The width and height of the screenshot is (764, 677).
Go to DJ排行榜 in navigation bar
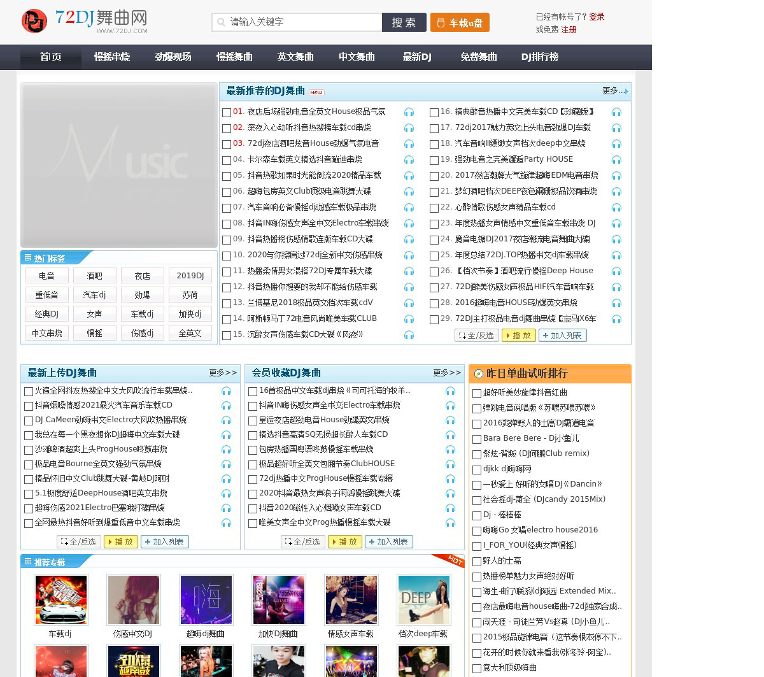[x=539, y=57]
